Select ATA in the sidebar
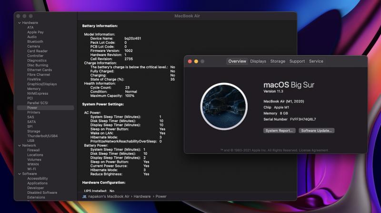Viewport: 381px width, 213px height. pyautogui.click(x=30, y=28)
